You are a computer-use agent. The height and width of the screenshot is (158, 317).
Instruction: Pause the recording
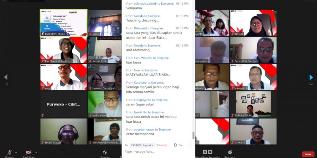click(205, 152)
